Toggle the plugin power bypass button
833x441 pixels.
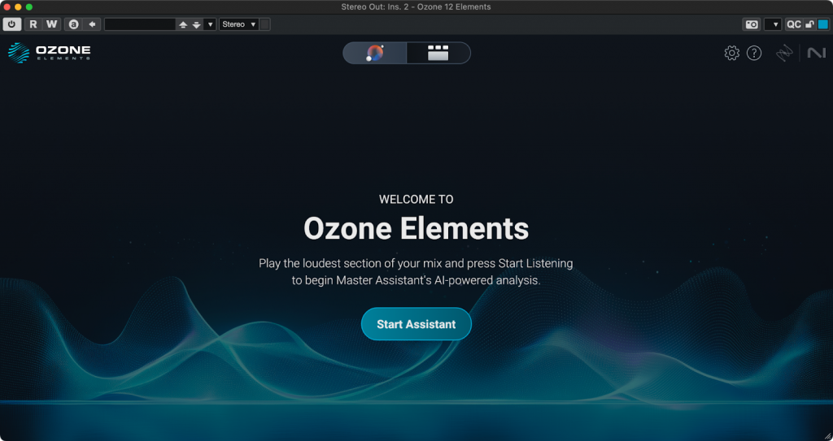pyautogui.click(x=12, y=24)
